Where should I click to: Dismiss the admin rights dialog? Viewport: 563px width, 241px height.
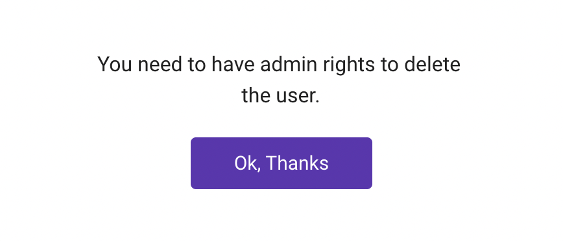281,163
